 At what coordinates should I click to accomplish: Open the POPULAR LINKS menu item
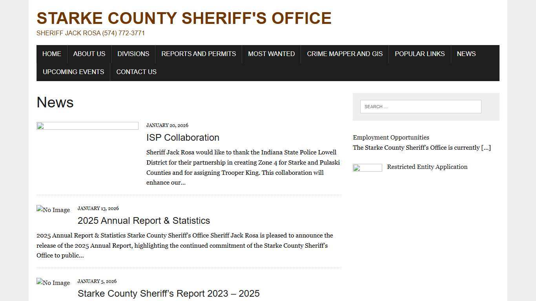420,54
